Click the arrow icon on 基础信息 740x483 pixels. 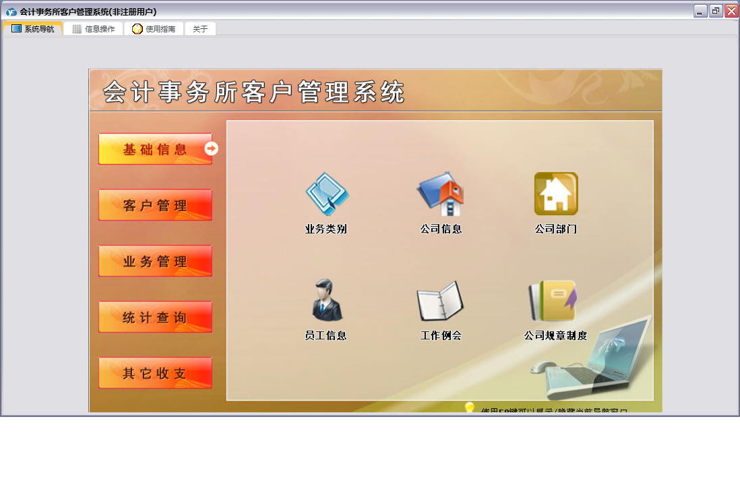pos(212,148)
